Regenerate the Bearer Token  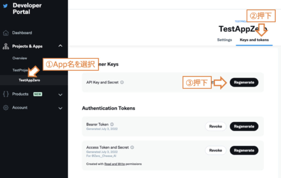[244, 127]
